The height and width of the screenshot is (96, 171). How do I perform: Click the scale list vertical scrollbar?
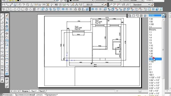point(163,50)
